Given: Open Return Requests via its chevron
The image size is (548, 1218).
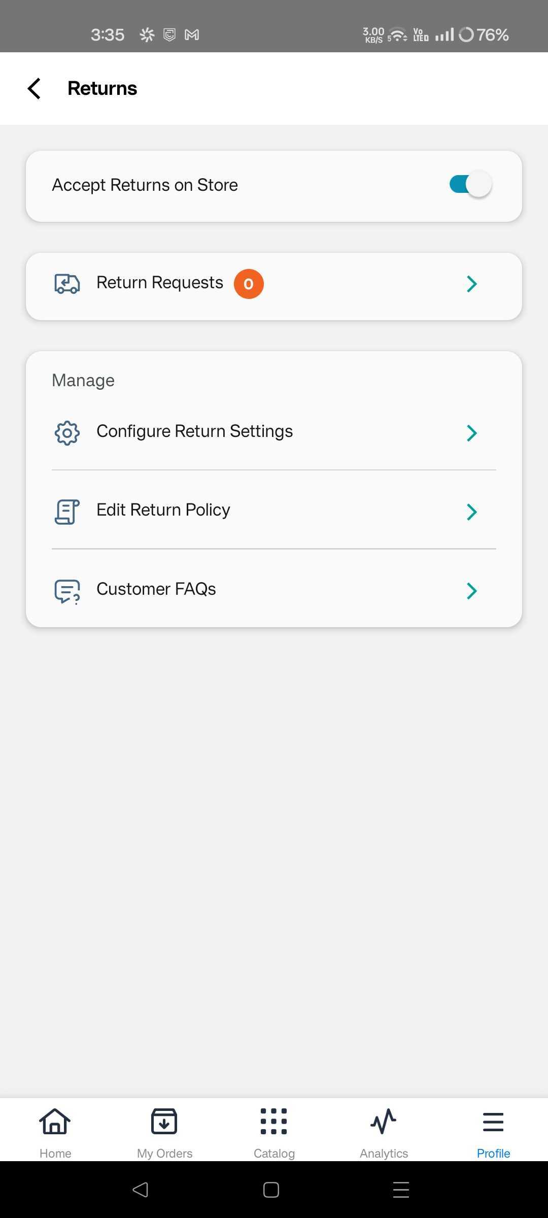Looking at the screenshot, I should [471, 284].
